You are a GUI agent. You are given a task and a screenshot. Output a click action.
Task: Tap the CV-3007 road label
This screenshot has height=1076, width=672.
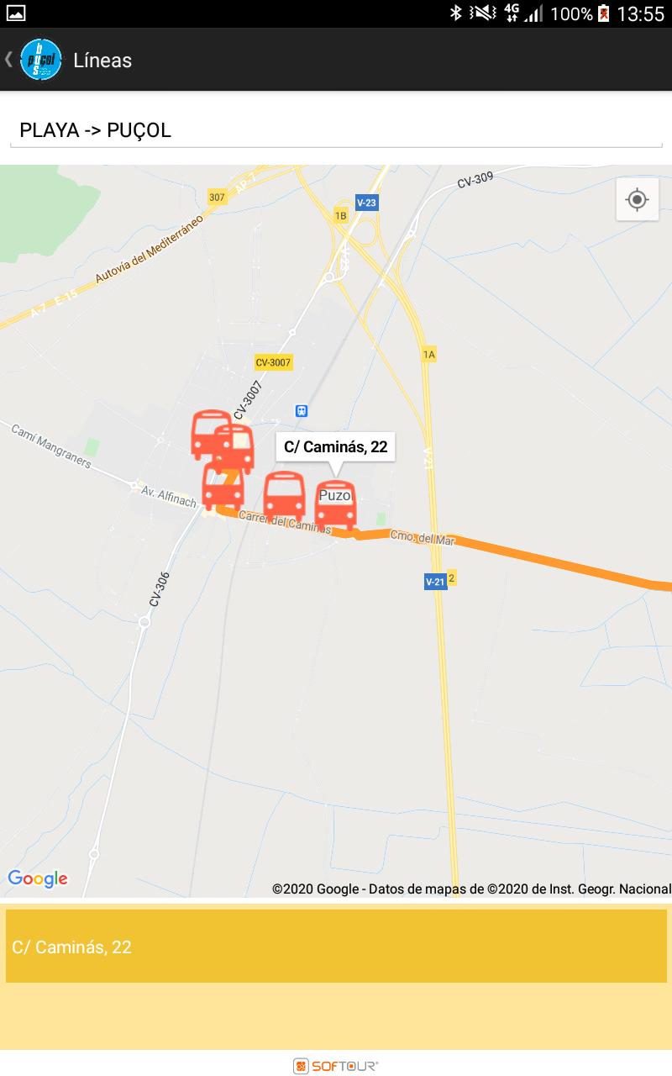pos(274,362)
